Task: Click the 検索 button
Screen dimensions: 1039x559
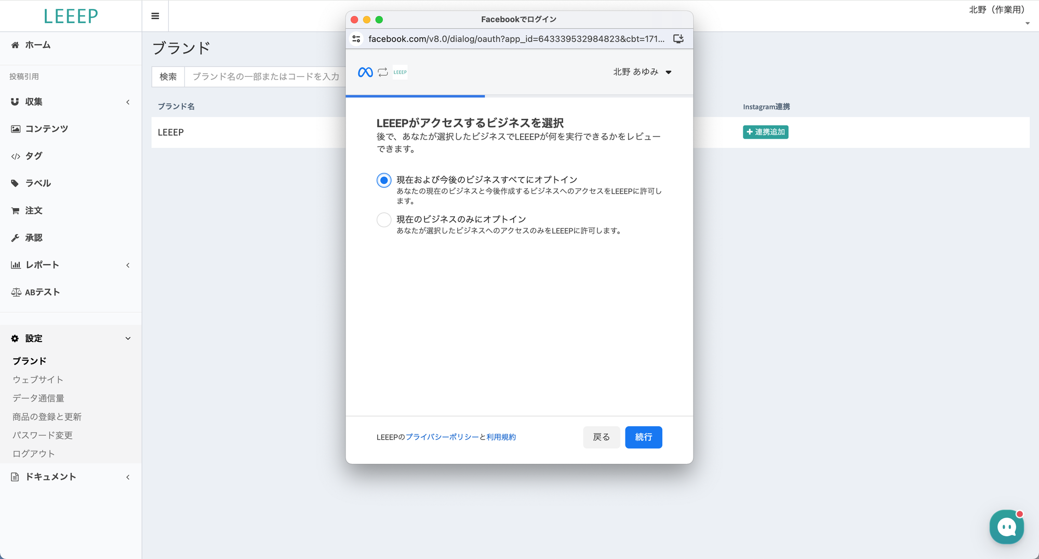Action: pos(168,77)
